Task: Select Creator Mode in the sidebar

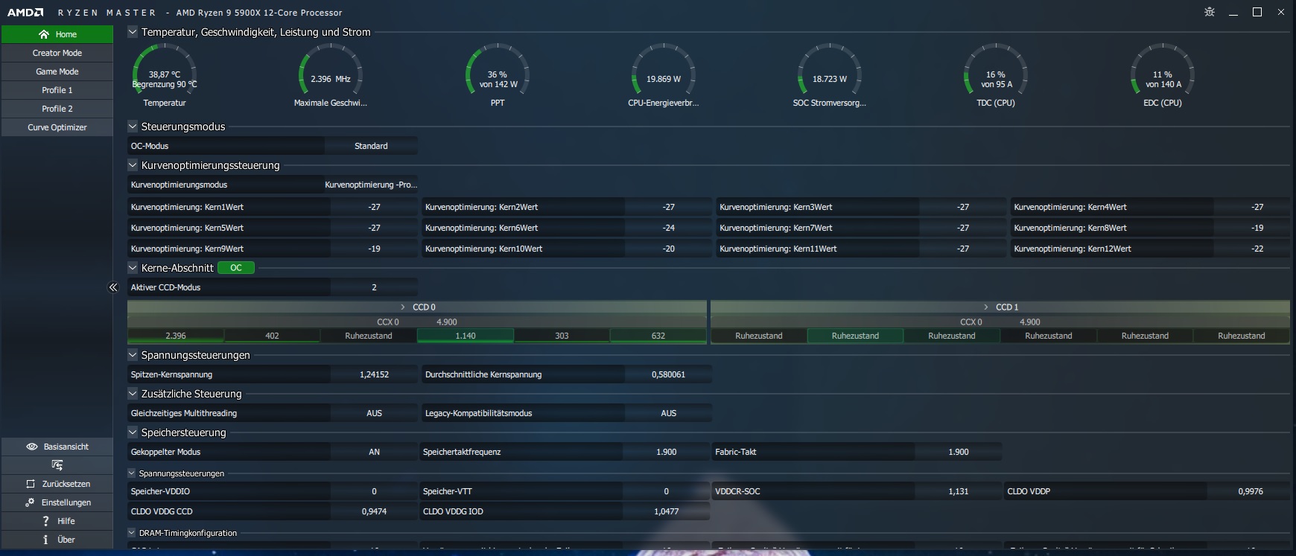Action: 57,53
